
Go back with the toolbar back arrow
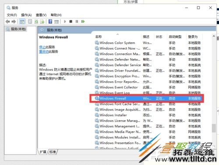[7, 22]
